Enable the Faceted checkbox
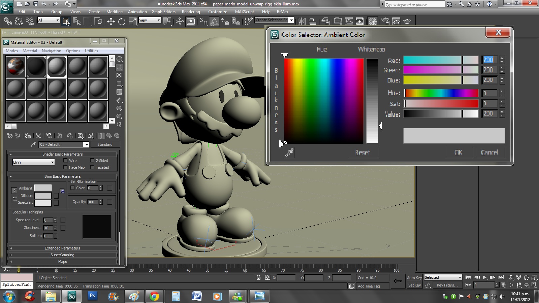The width and height of the screenshot is (539, 303). tap(92, 167)
